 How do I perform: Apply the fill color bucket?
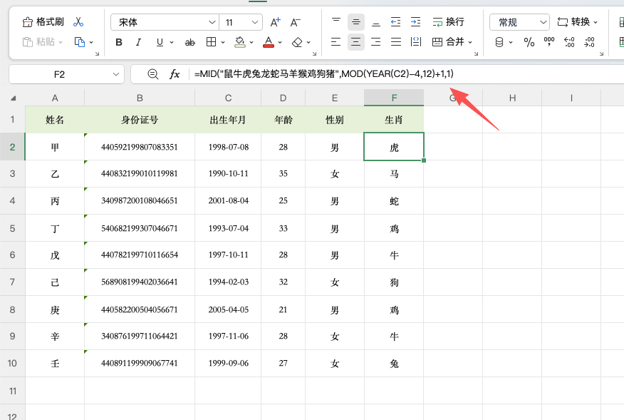click(x=240, y=42)
